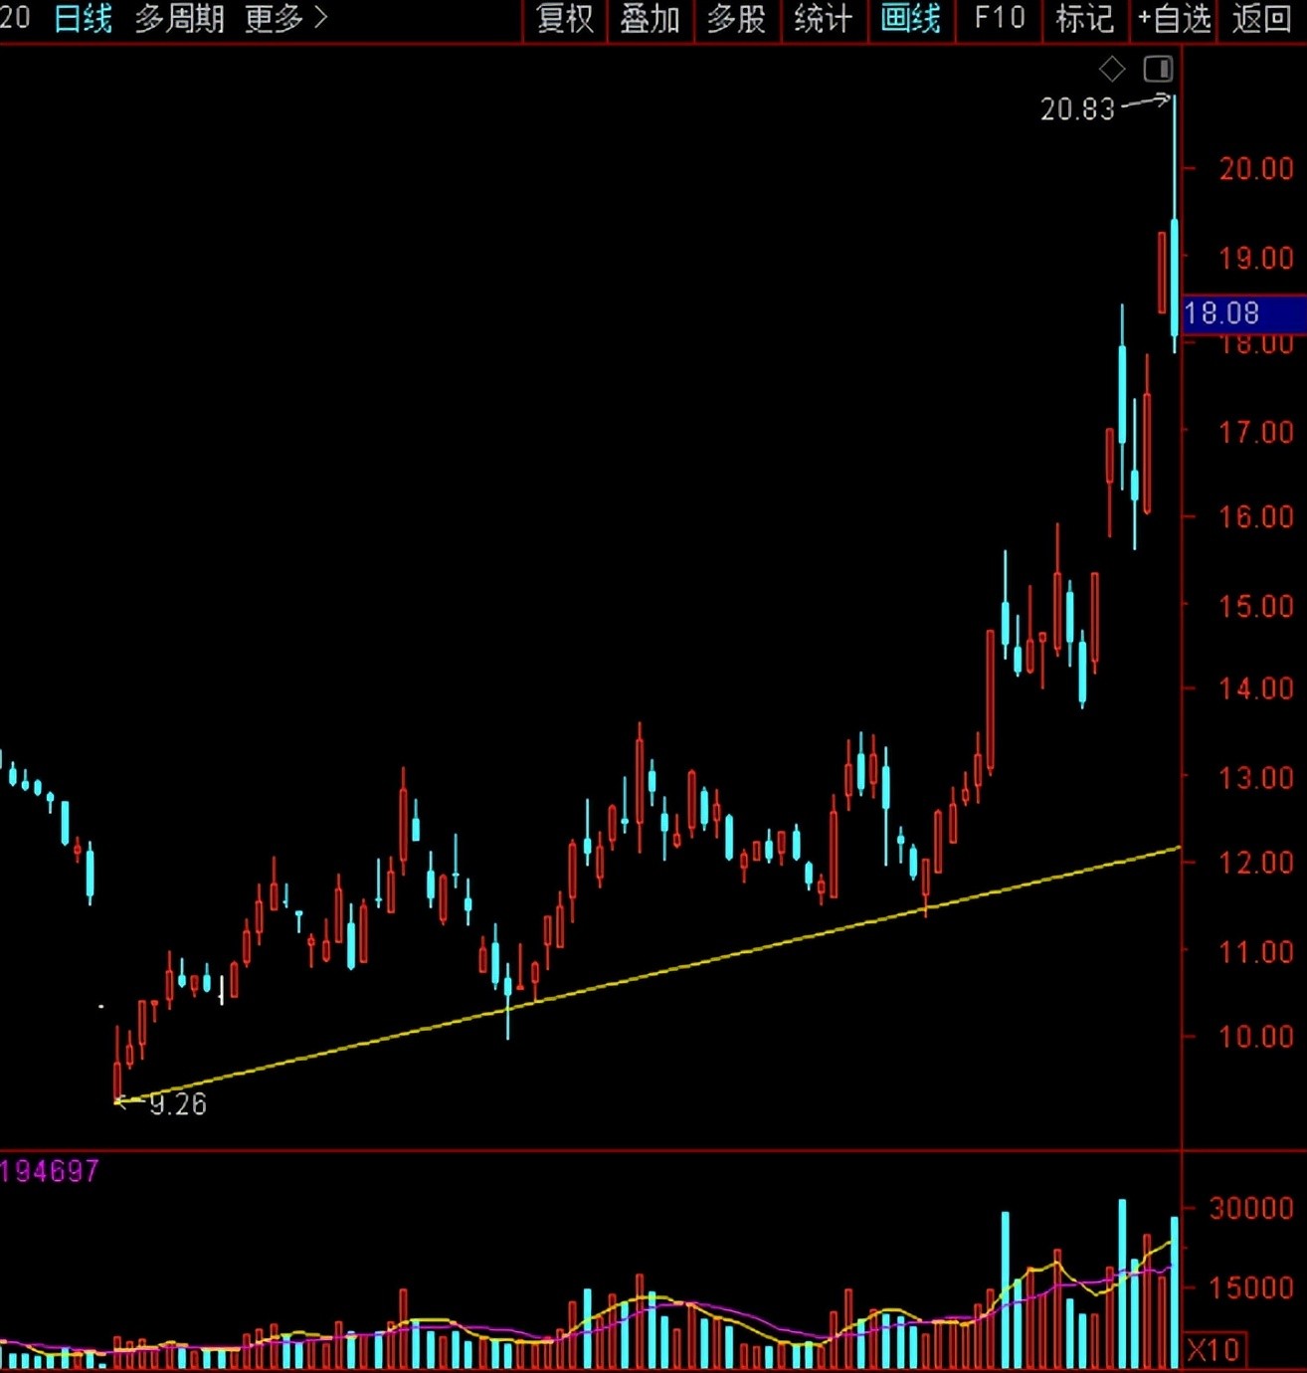Image resolution: width=1307 pixels, height=1373 pixels.
Task: Open the 复权 adjustment menu
Action: point(565,19)
